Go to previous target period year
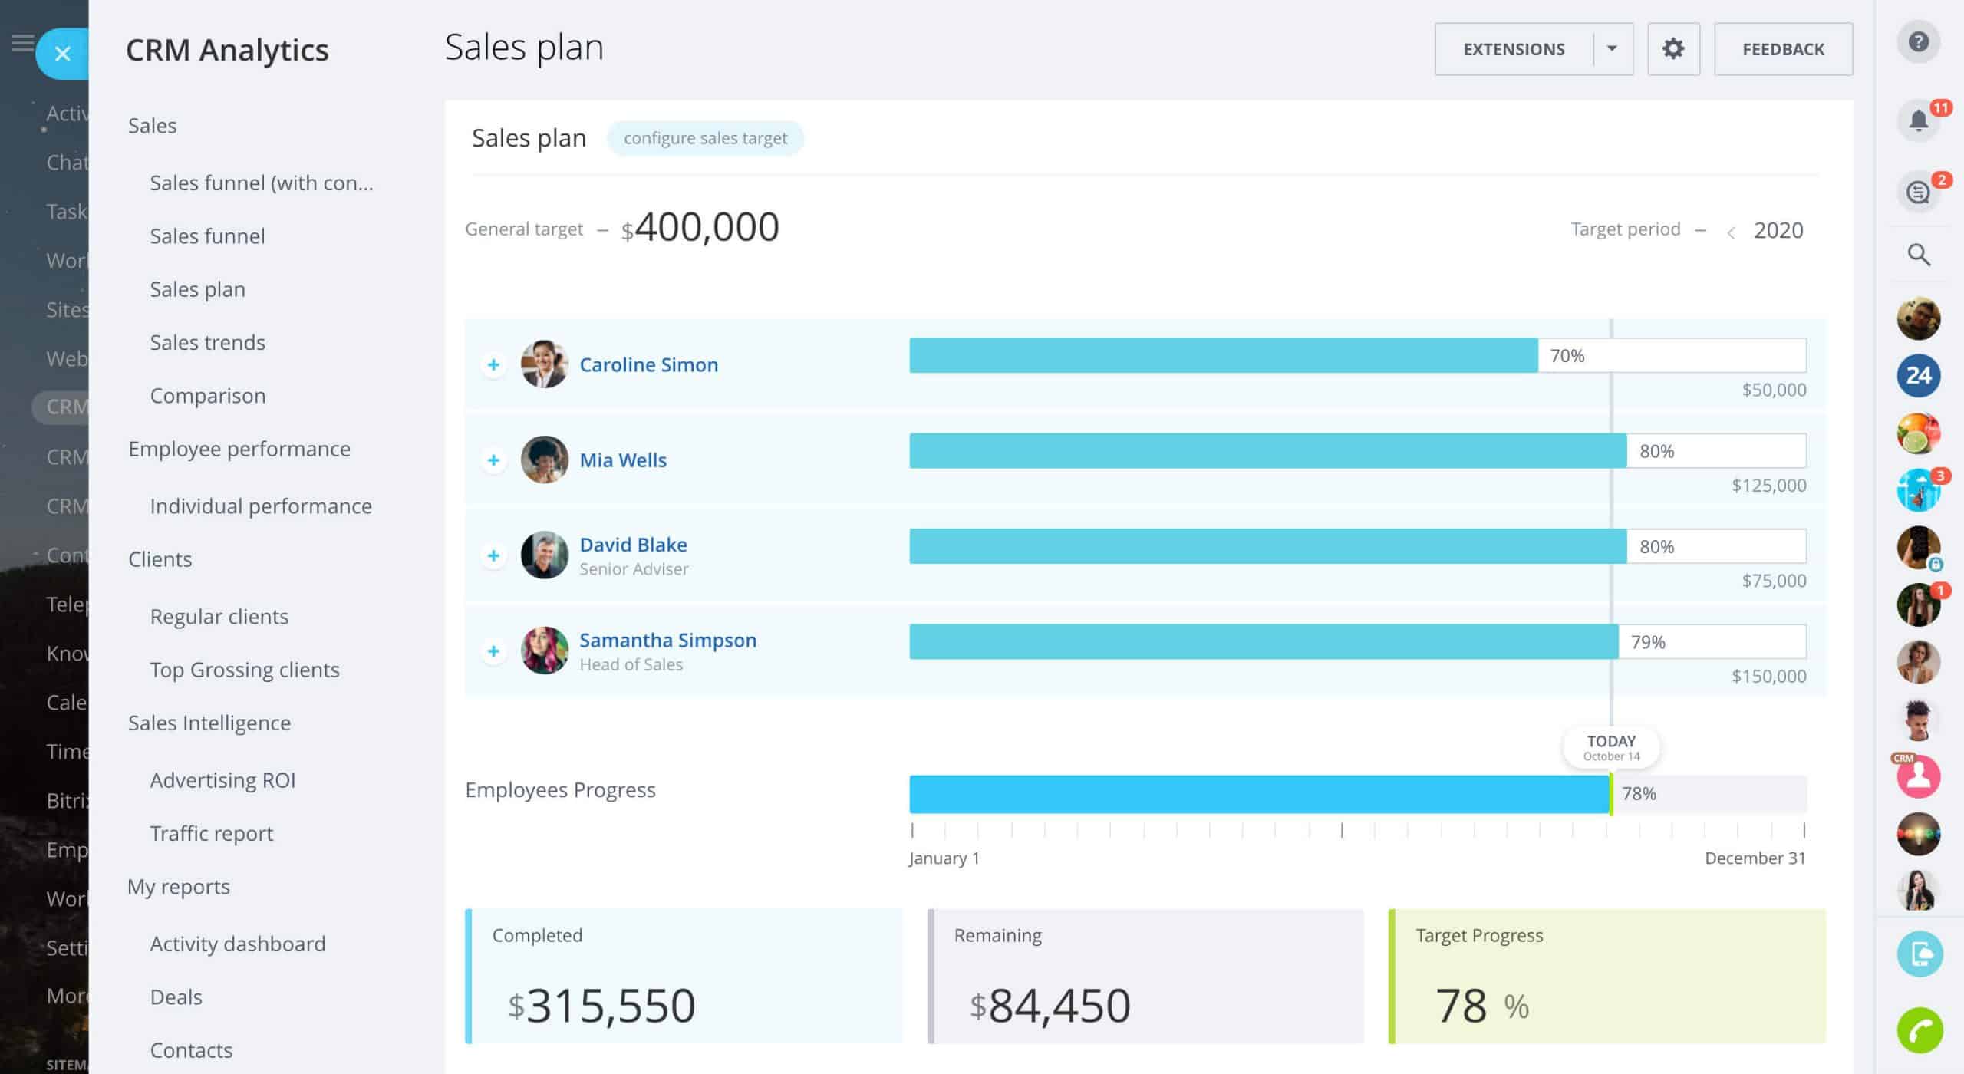This screenshot has width=1964, height=1074. (x=1731, y=232)
